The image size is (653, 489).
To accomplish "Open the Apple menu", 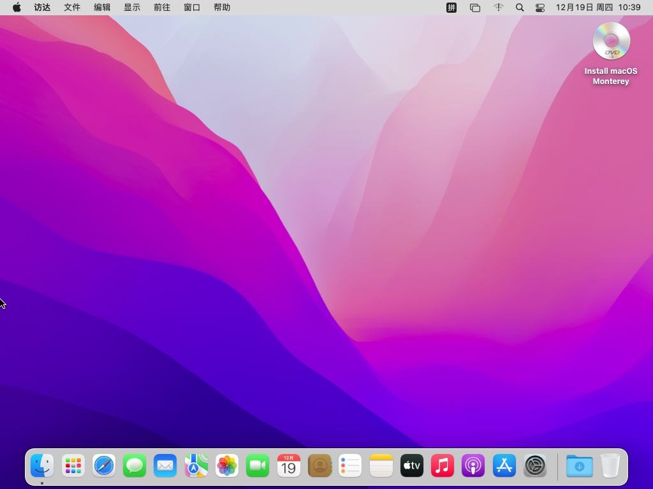I will (x=17, y=8).
